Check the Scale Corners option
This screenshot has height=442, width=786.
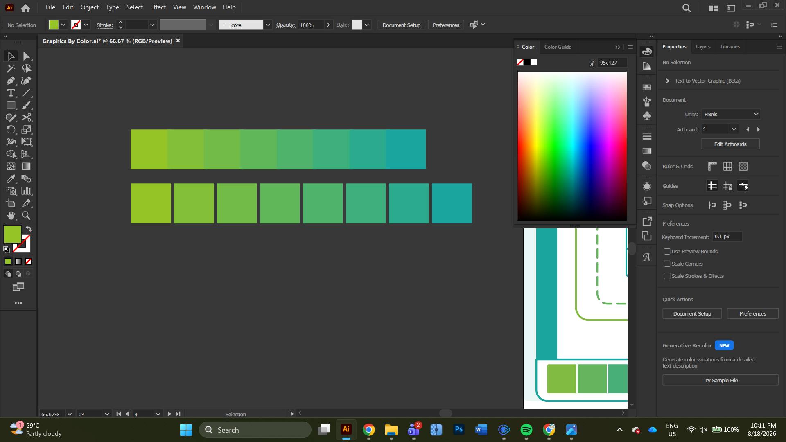667,264
